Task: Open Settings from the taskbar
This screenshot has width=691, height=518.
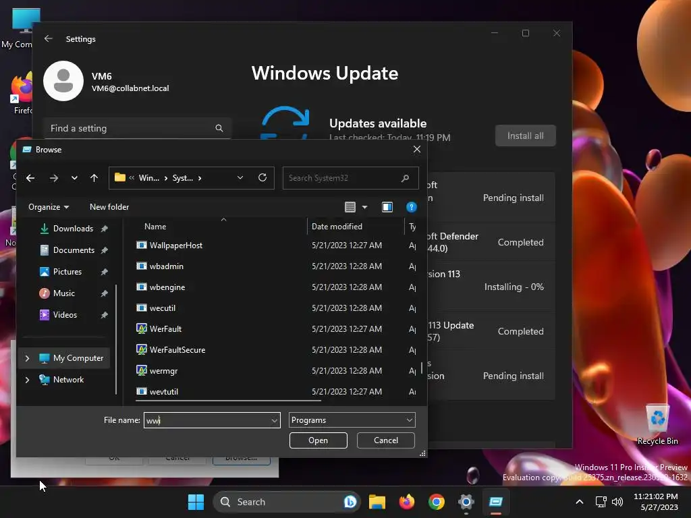Action: click(x=466, y=502)
